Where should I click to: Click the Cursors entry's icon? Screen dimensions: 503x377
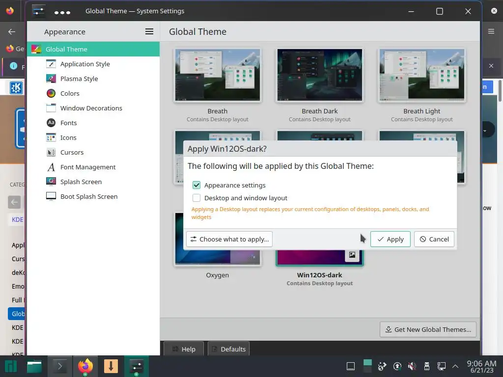[51, 152]
